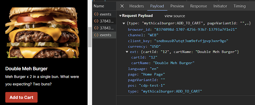Click the pageVariantId empty value
This screenshot has height=105, width=255.
(163, 80)
